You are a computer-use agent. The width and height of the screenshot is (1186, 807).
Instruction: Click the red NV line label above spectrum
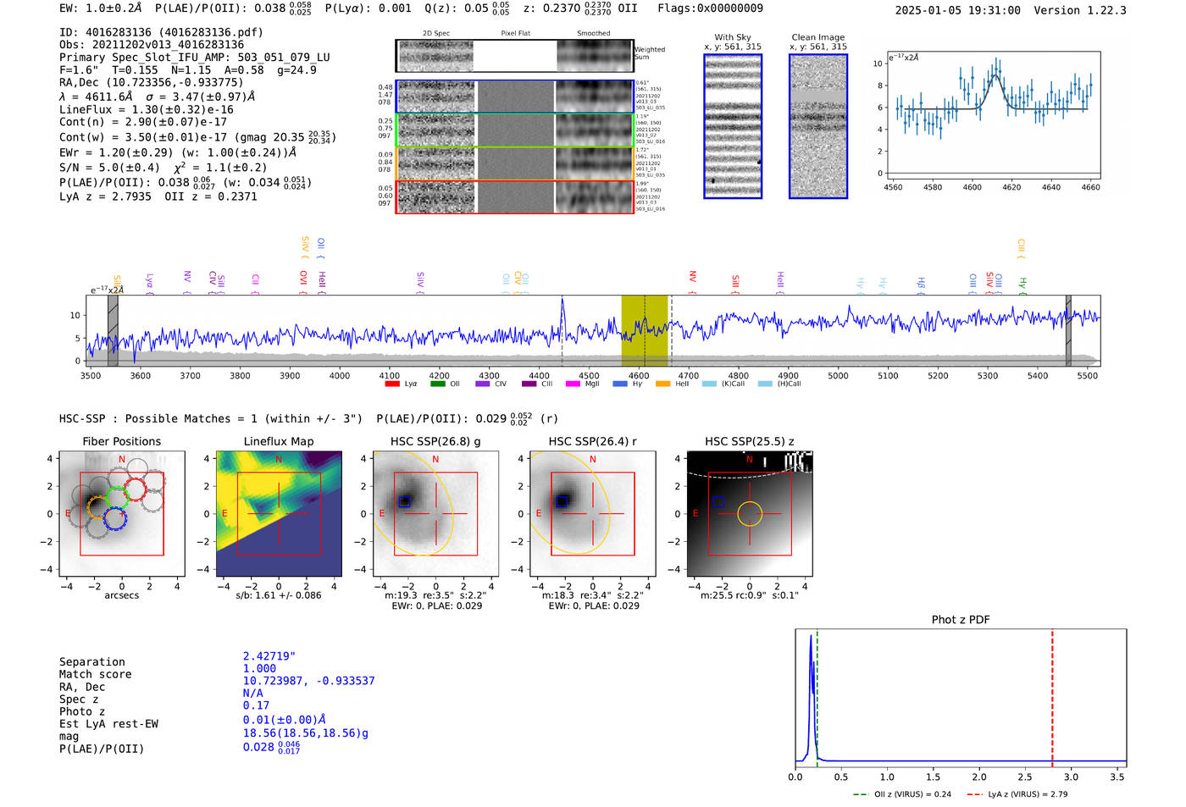click(x=692, y=281)
